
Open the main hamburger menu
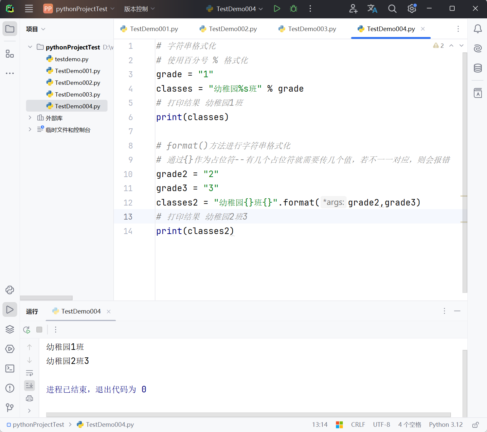coord(29,9)
